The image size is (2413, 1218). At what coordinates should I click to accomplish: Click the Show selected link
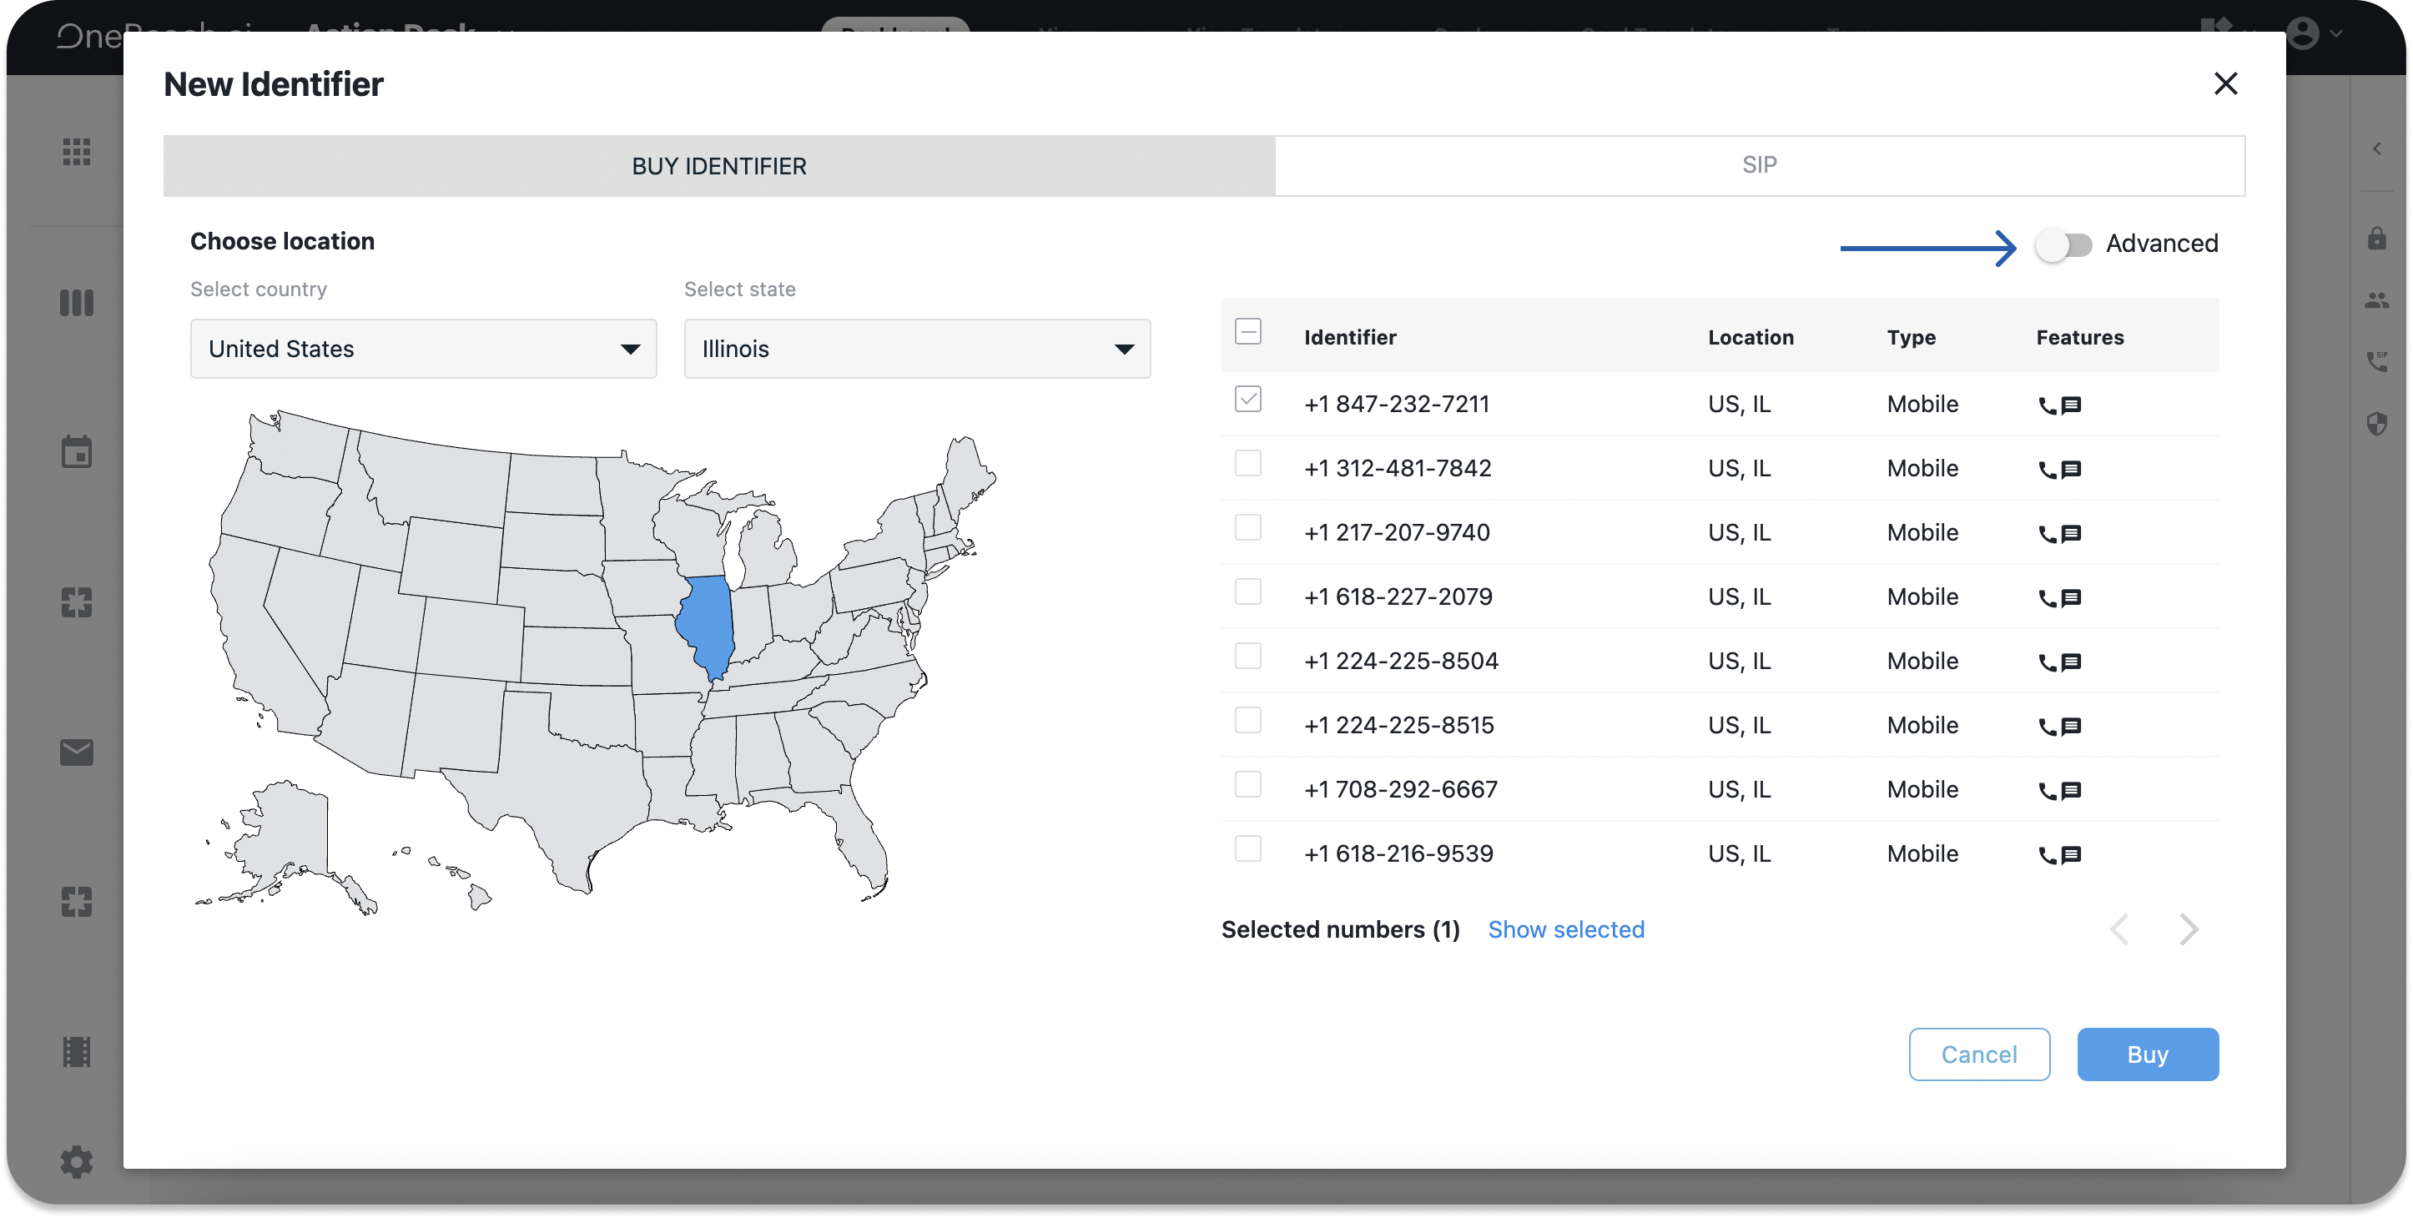pos(1565,929)
